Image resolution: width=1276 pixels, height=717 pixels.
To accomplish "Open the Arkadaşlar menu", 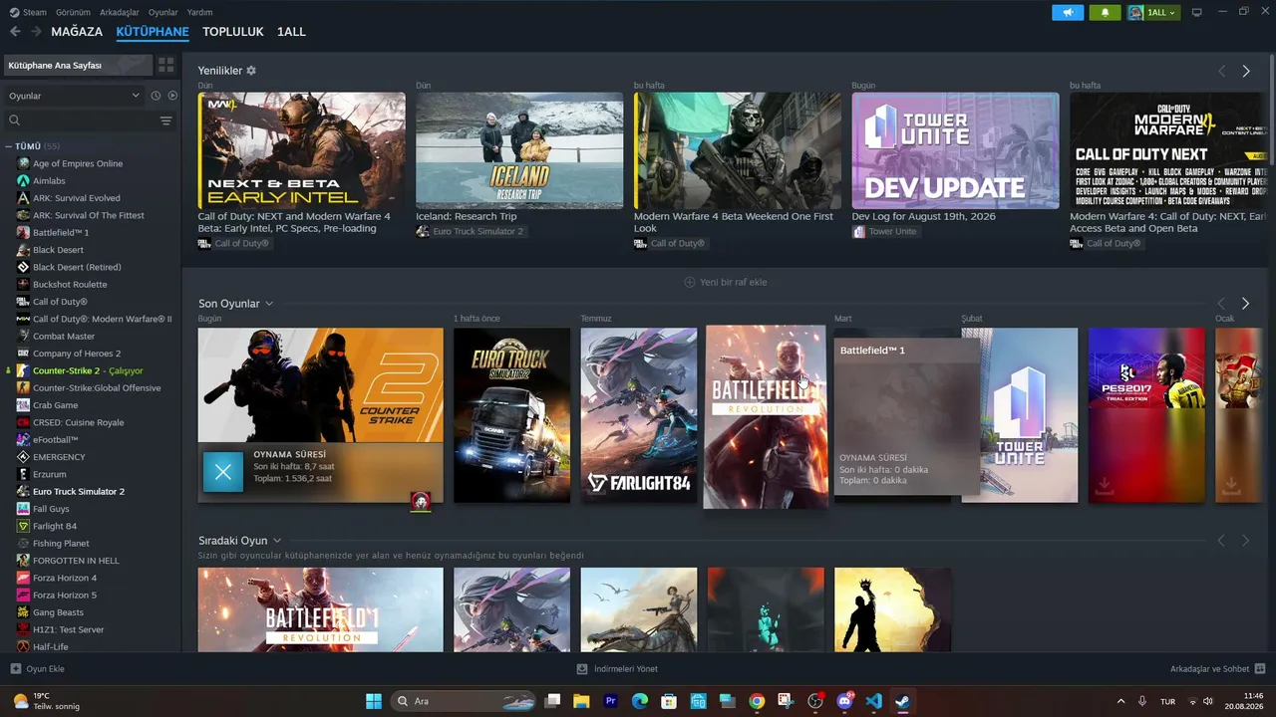I will pyautogui.click(x=120, y=13).
